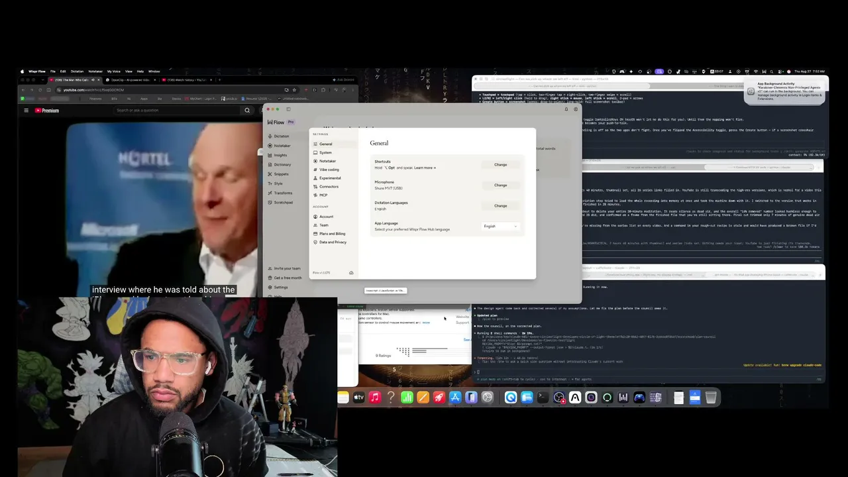Image resolution: width=848 pixels, height=477 pixels.
Task: Open the Apple menu
Action: [x=22, y=72]
